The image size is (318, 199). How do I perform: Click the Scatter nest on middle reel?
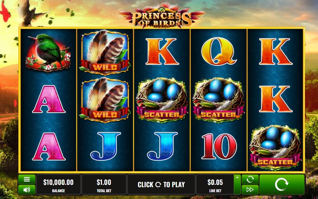click(x=162, y=100)
